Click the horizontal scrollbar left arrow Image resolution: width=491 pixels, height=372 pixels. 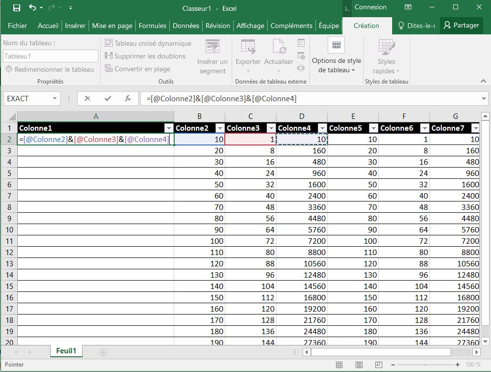(307, 352)
